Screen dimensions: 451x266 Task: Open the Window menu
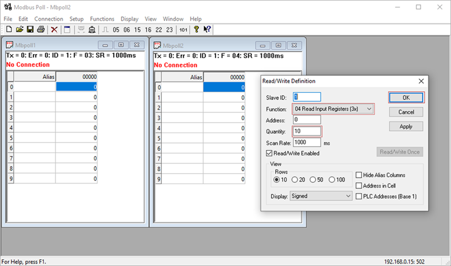[x=173, y=19]
